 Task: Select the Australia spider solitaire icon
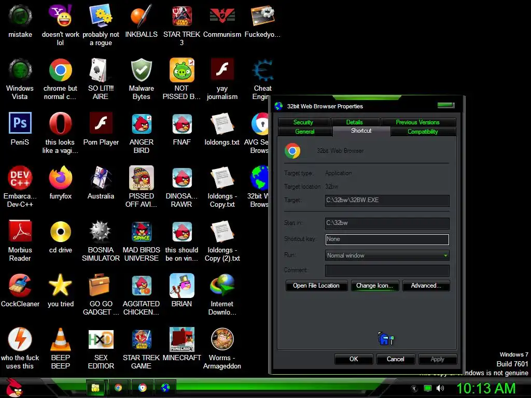(x=101, y=182)
